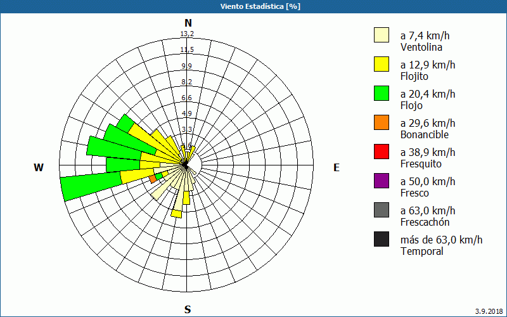Click the 8,2 scale value
This screenshot has height=317, width=507.
click(186, 82)
